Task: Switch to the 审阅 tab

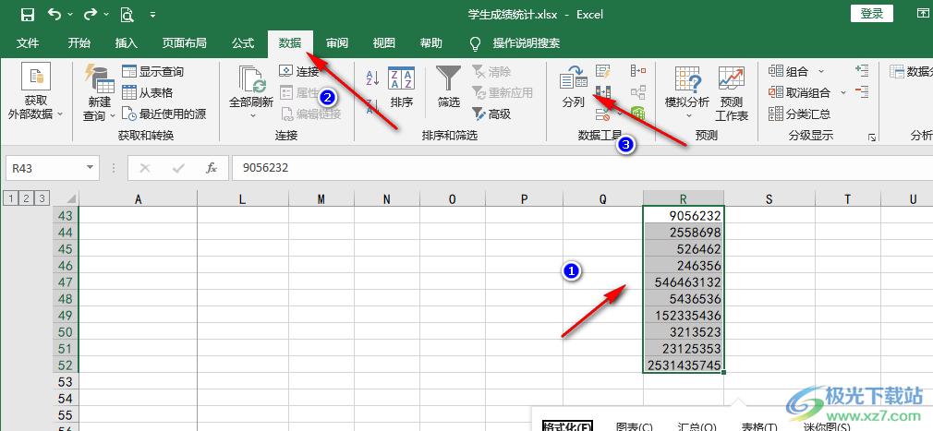Action: click(x=337, y=42)
